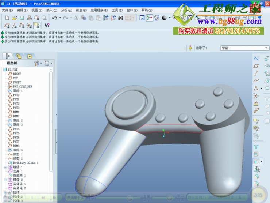Switch to the Layer tree tab
The width and height of the screenshot is (270, 203).
18,56
